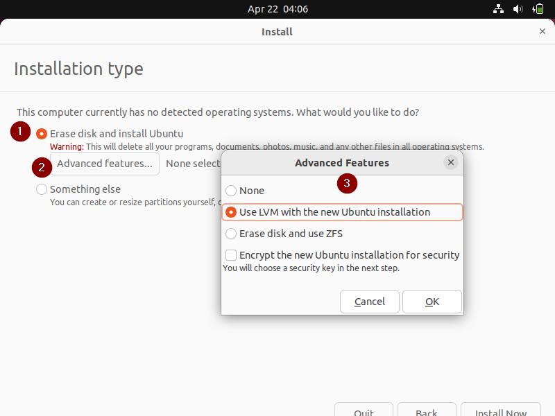This screenshot has width=555, height=416.
Task: Click the 'None select' status text
Action: (x=194, y=164)
